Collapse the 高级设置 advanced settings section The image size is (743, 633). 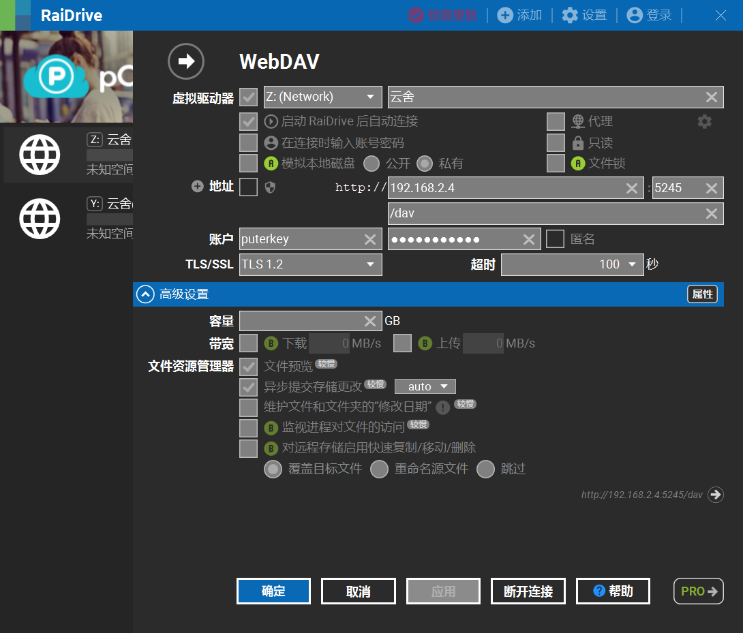point(145,294)
